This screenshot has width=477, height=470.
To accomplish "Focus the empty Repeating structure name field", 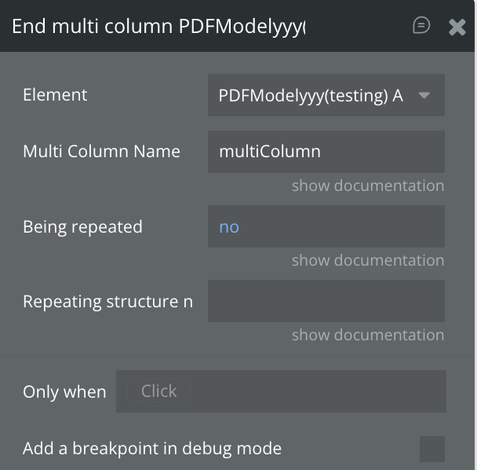I will coord(326,301).
